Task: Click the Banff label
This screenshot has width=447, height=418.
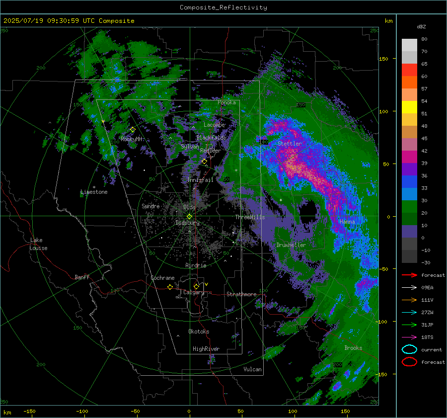Action: tap(82, 277)
